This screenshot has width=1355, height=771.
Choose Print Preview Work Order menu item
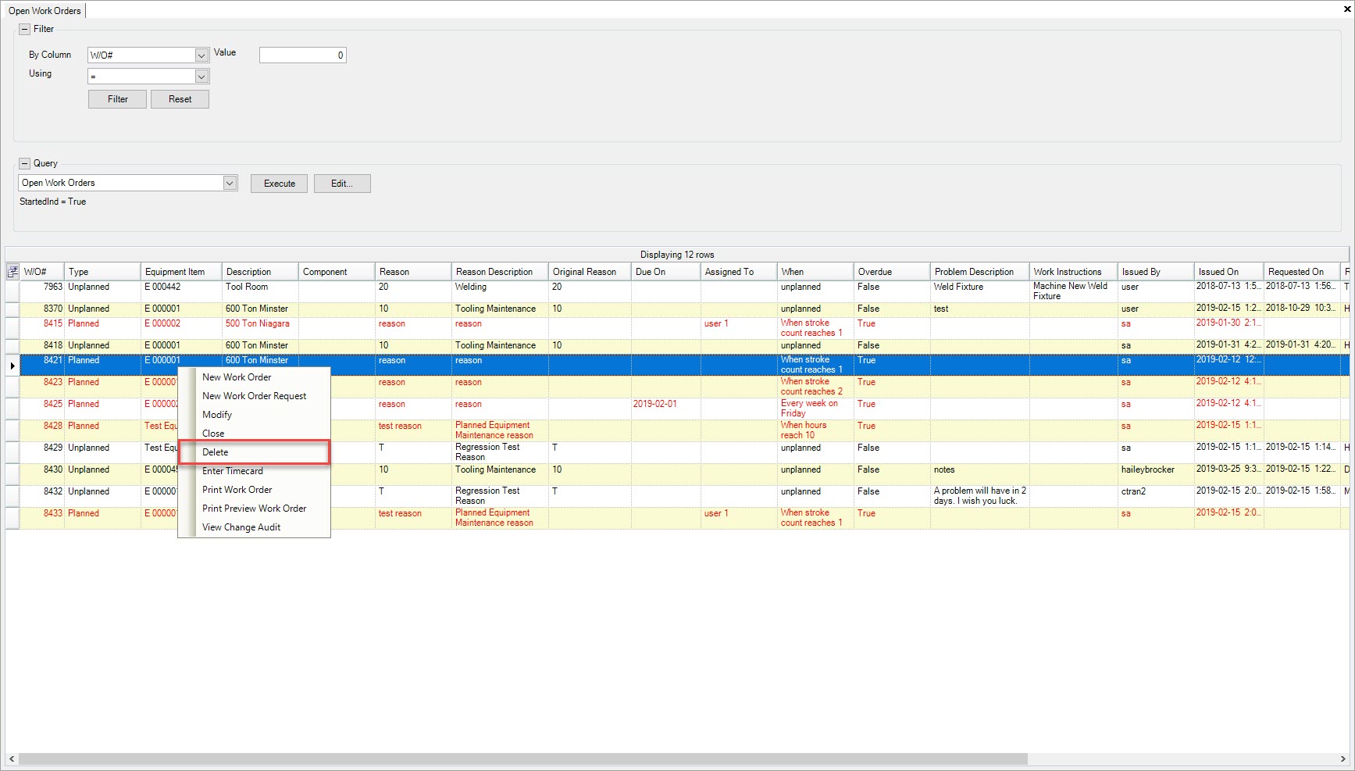click(255, 509)
